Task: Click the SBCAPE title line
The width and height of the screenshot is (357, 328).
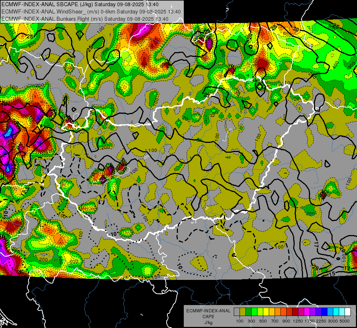Action: [x=80, y=4]
